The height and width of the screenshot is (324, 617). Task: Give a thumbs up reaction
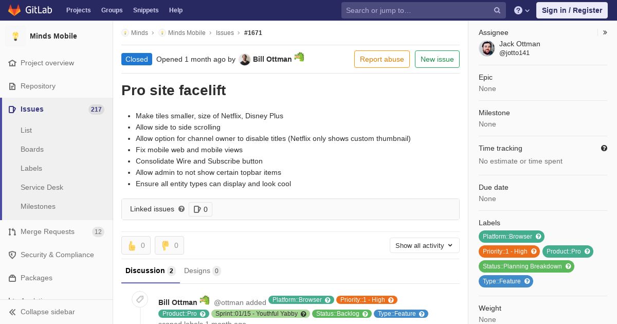point(136,245)
